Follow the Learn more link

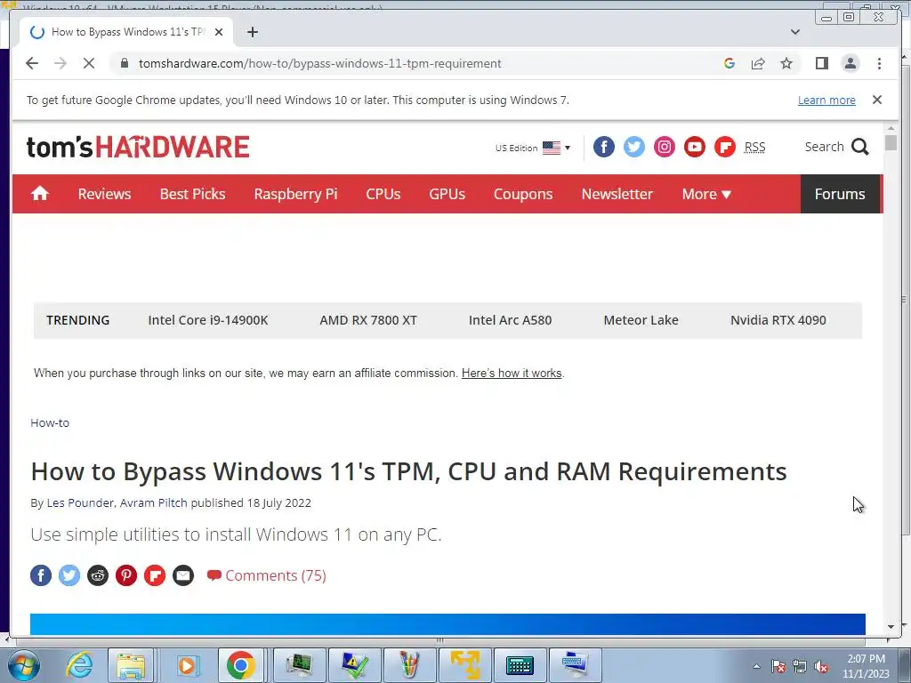click(826, 100)
